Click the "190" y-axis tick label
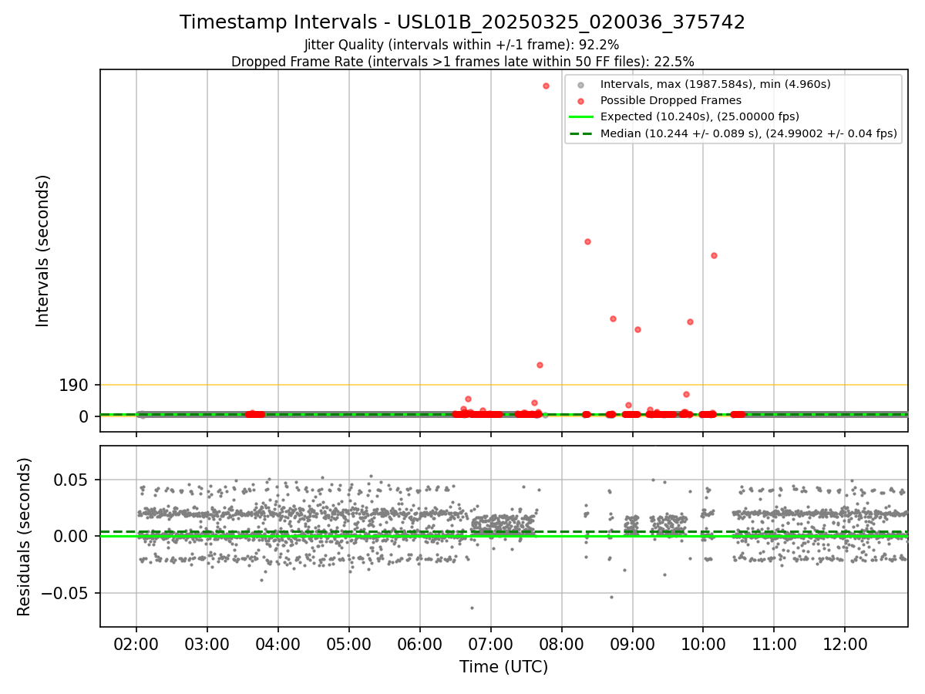 pos(74,385)
